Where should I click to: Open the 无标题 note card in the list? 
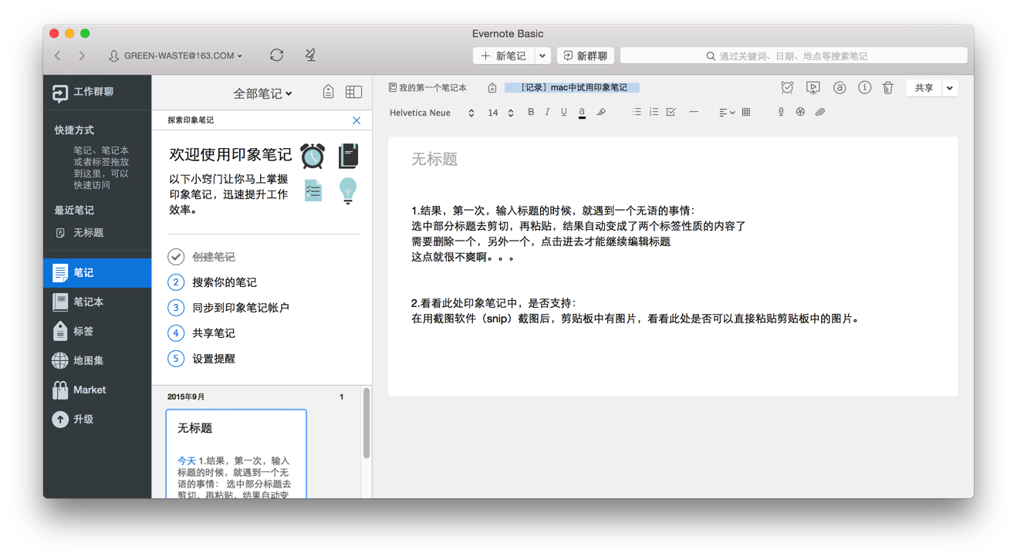click(x=236, y=454)
